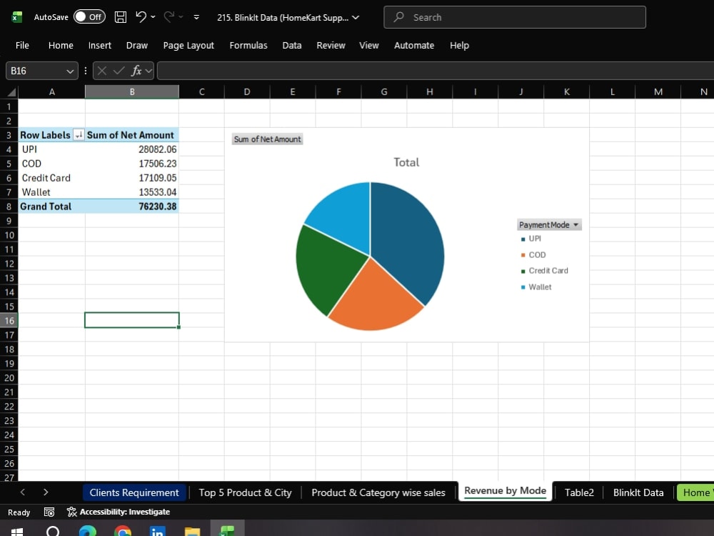Select the Grand Total 76230.38 cell
The height and width of the screenshot is (536, 714).
click(x=132, y=207)
